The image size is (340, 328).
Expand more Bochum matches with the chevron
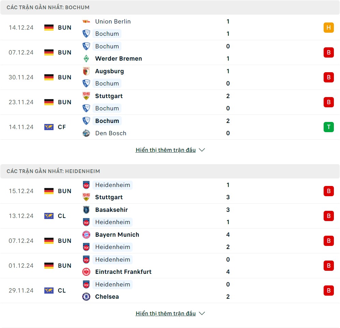point(202,150)
